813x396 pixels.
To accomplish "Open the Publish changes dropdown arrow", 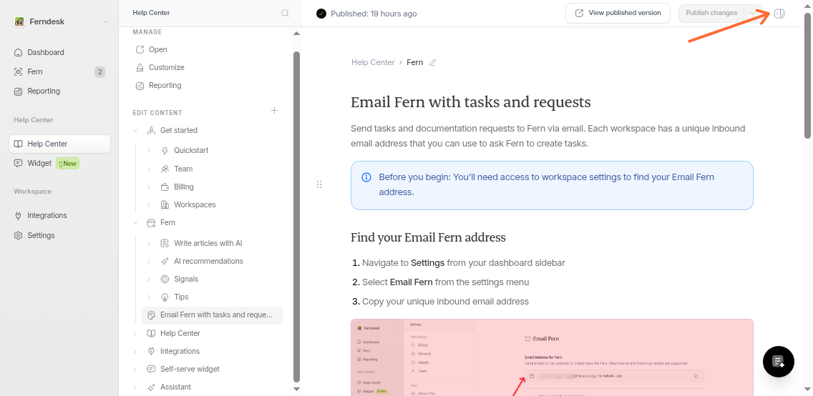I will pos(752,13).
